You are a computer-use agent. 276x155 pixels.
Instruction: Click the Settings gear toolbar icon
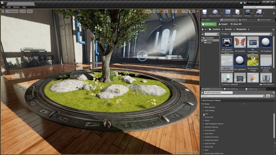[248, 13]
